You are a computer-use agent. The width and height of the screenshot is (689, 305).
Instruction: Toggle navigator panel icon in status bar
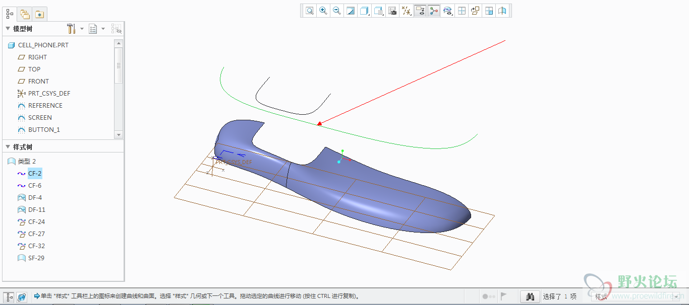pyautogui.click(x=10, y=297)
